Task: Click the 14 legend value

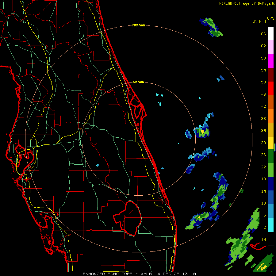Action: coord(263,191)
